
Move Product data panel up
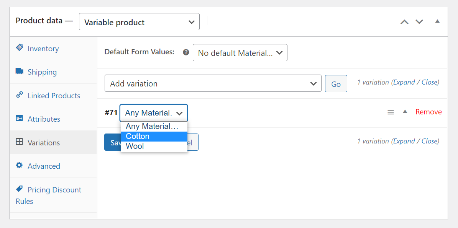click(x=404, y=22)
